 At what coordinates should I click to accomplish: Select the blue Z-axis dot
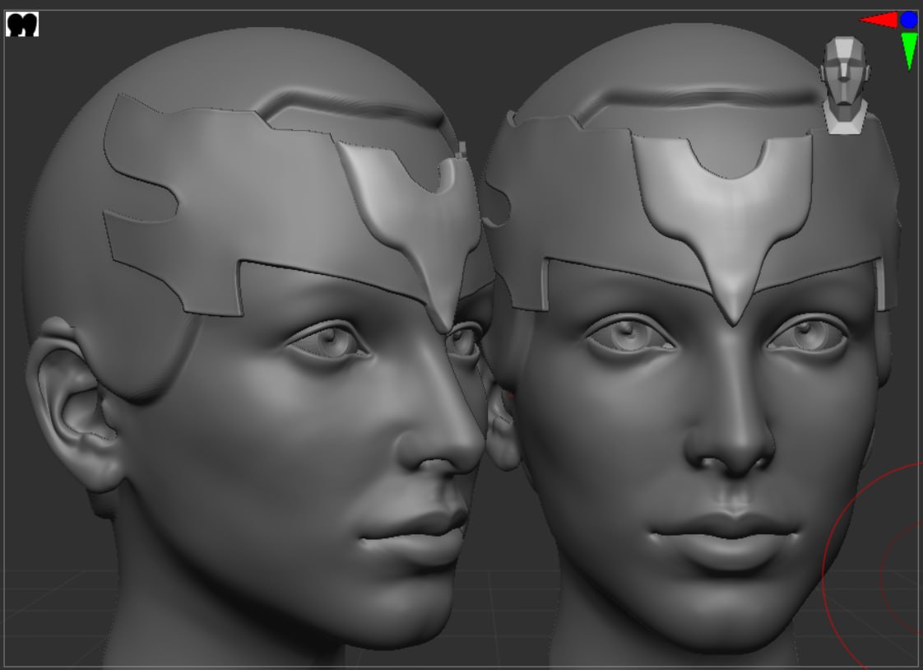[x=909, y=20]
